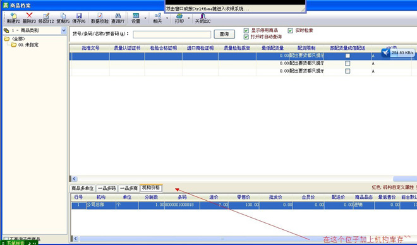Click the 货号/条码/名称/拼音码 input field
This screenshot has height=245, width=417.
pyautogui.click(x=172, y=34)
